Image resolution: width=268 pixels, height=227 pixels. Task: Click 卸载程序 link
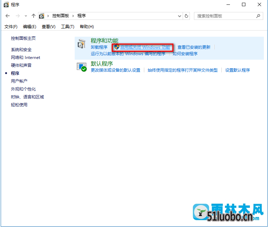pos(99,47)
